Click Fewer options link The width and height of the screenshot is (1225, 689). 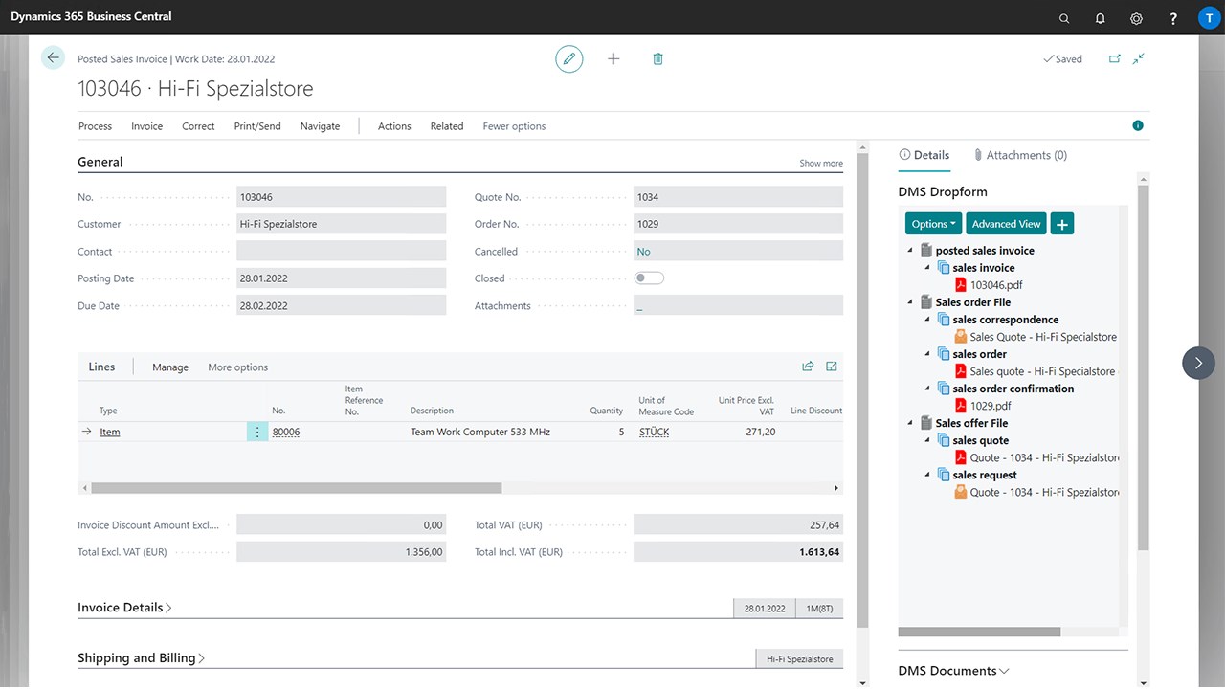tap(514, 126)
